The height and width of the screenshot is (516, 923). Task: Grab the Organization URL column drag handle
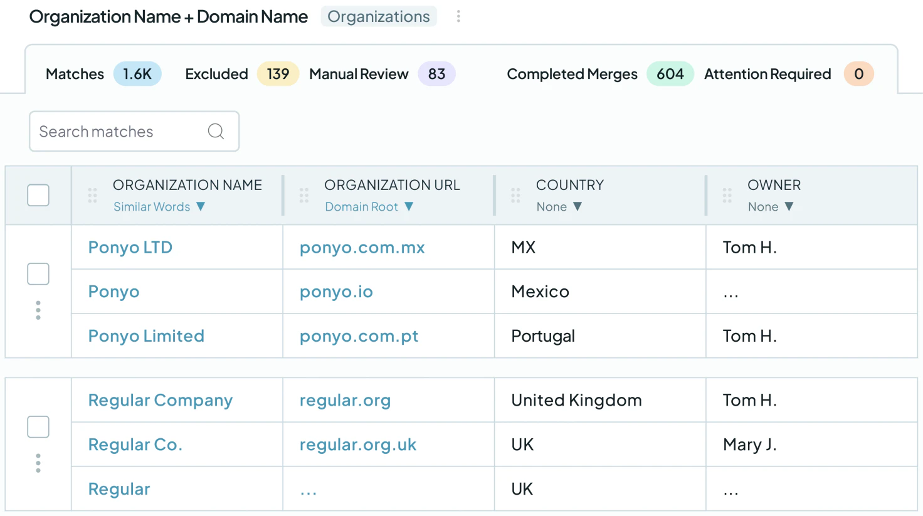[304, 196]
